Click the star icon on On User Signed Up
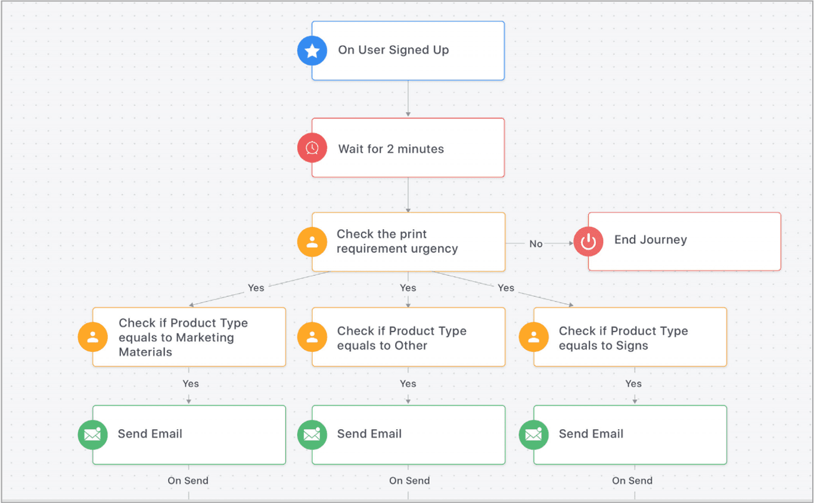Image resolution: width=814 pixels, height=503 pixels. pyautogui.click(x=312, y=51)
